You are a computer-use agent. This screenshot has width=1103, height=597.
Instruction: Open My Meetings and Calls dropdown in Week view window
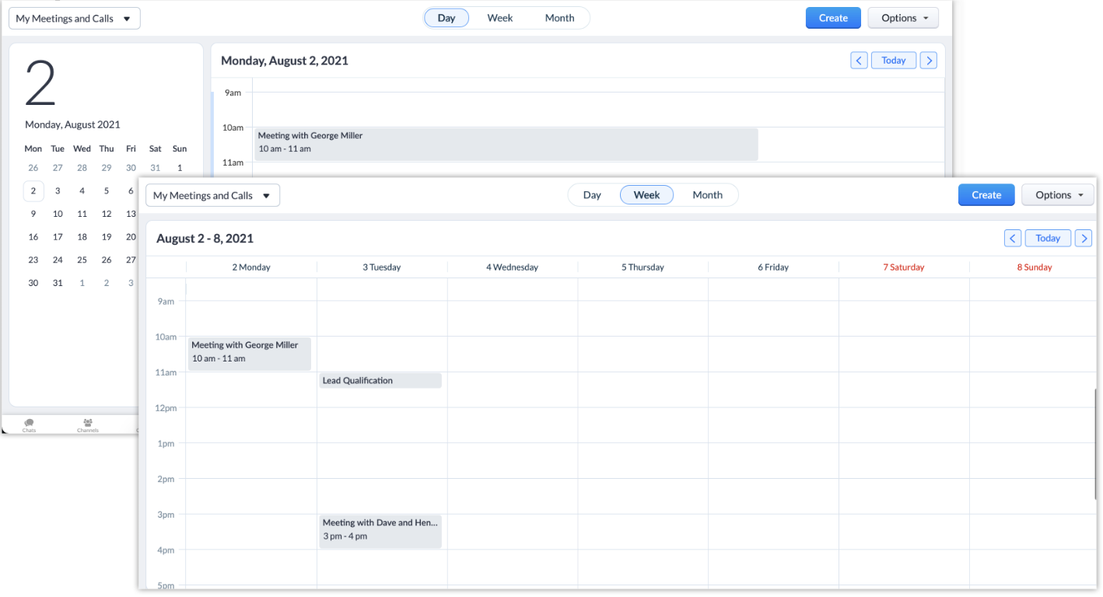[x=212, y=196]
